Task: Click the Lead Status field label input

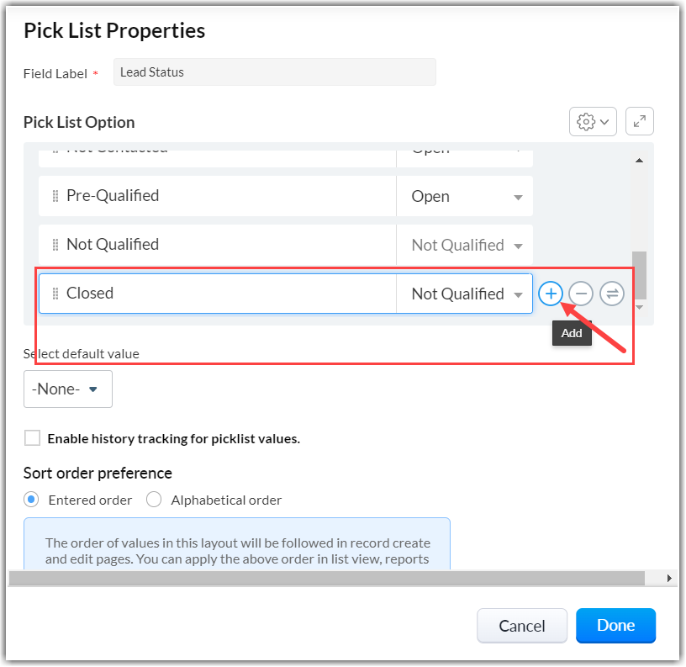Action: click(274, 72)
